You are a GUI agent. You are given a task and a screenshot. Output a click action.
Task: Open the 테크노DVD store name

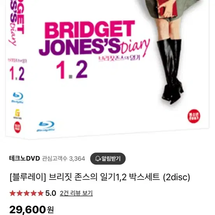tap(25, 159)
